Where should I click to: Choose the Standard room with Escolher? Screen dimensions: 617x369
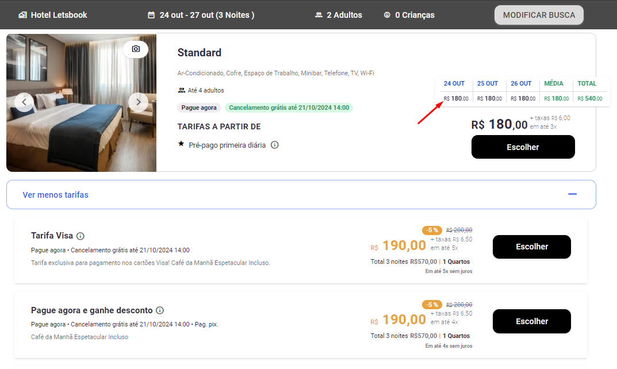pyautogui.click(x=523, y=147)
